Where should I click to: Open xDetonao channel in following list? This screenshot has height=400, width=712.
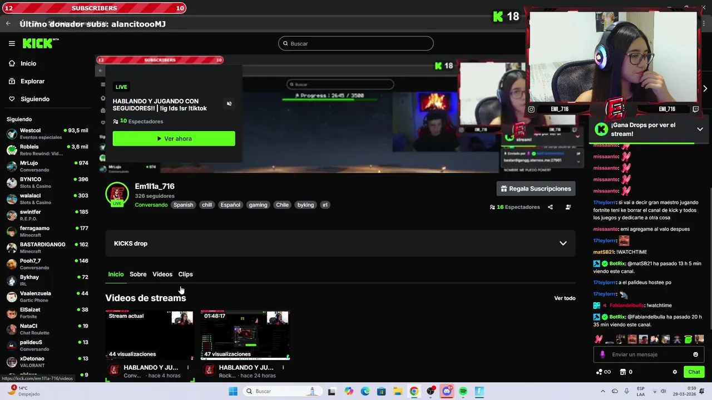pos(47,361)
